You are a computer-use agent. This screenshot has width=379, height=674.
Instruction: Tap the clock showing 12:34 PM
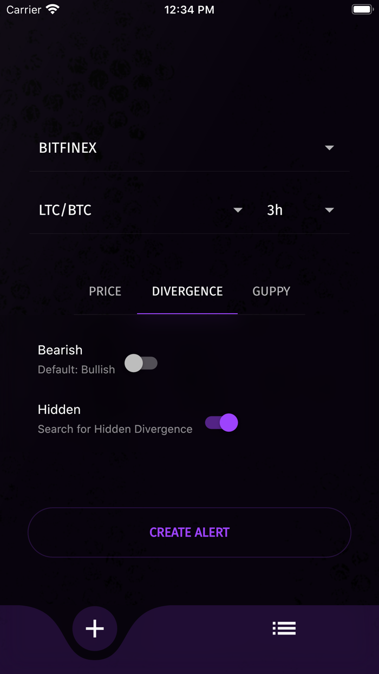(189, 9)
